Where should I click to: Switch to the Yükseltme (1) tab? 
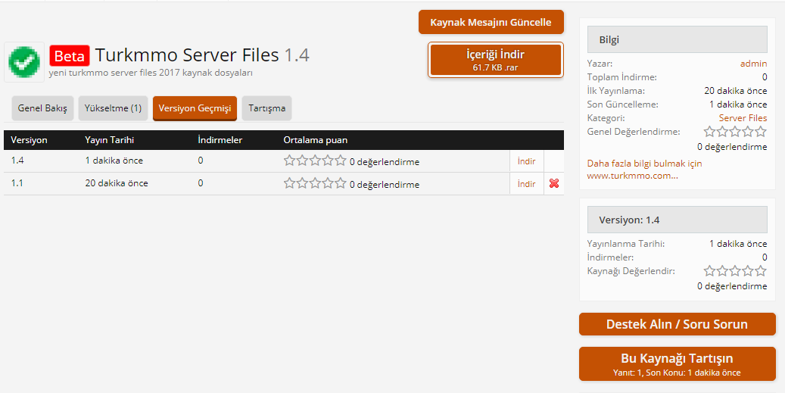(x=113, y=108)
